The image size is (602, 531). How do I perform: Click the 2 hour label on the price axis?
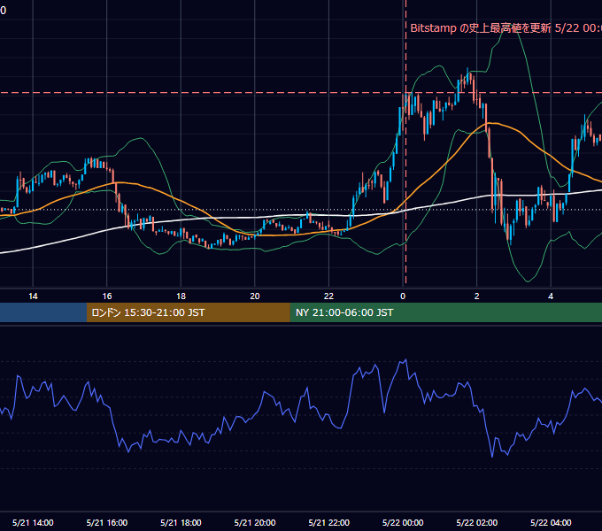click(x=477, y=296)
